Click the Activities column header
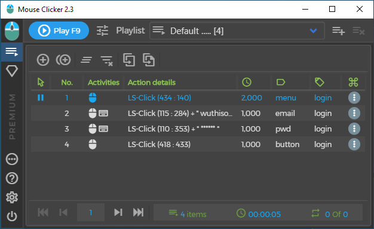 click(103, 83)
